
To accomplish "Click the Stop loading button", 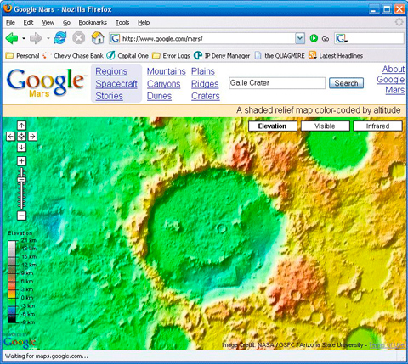I will pyautogui.click(x=78, y=38).
